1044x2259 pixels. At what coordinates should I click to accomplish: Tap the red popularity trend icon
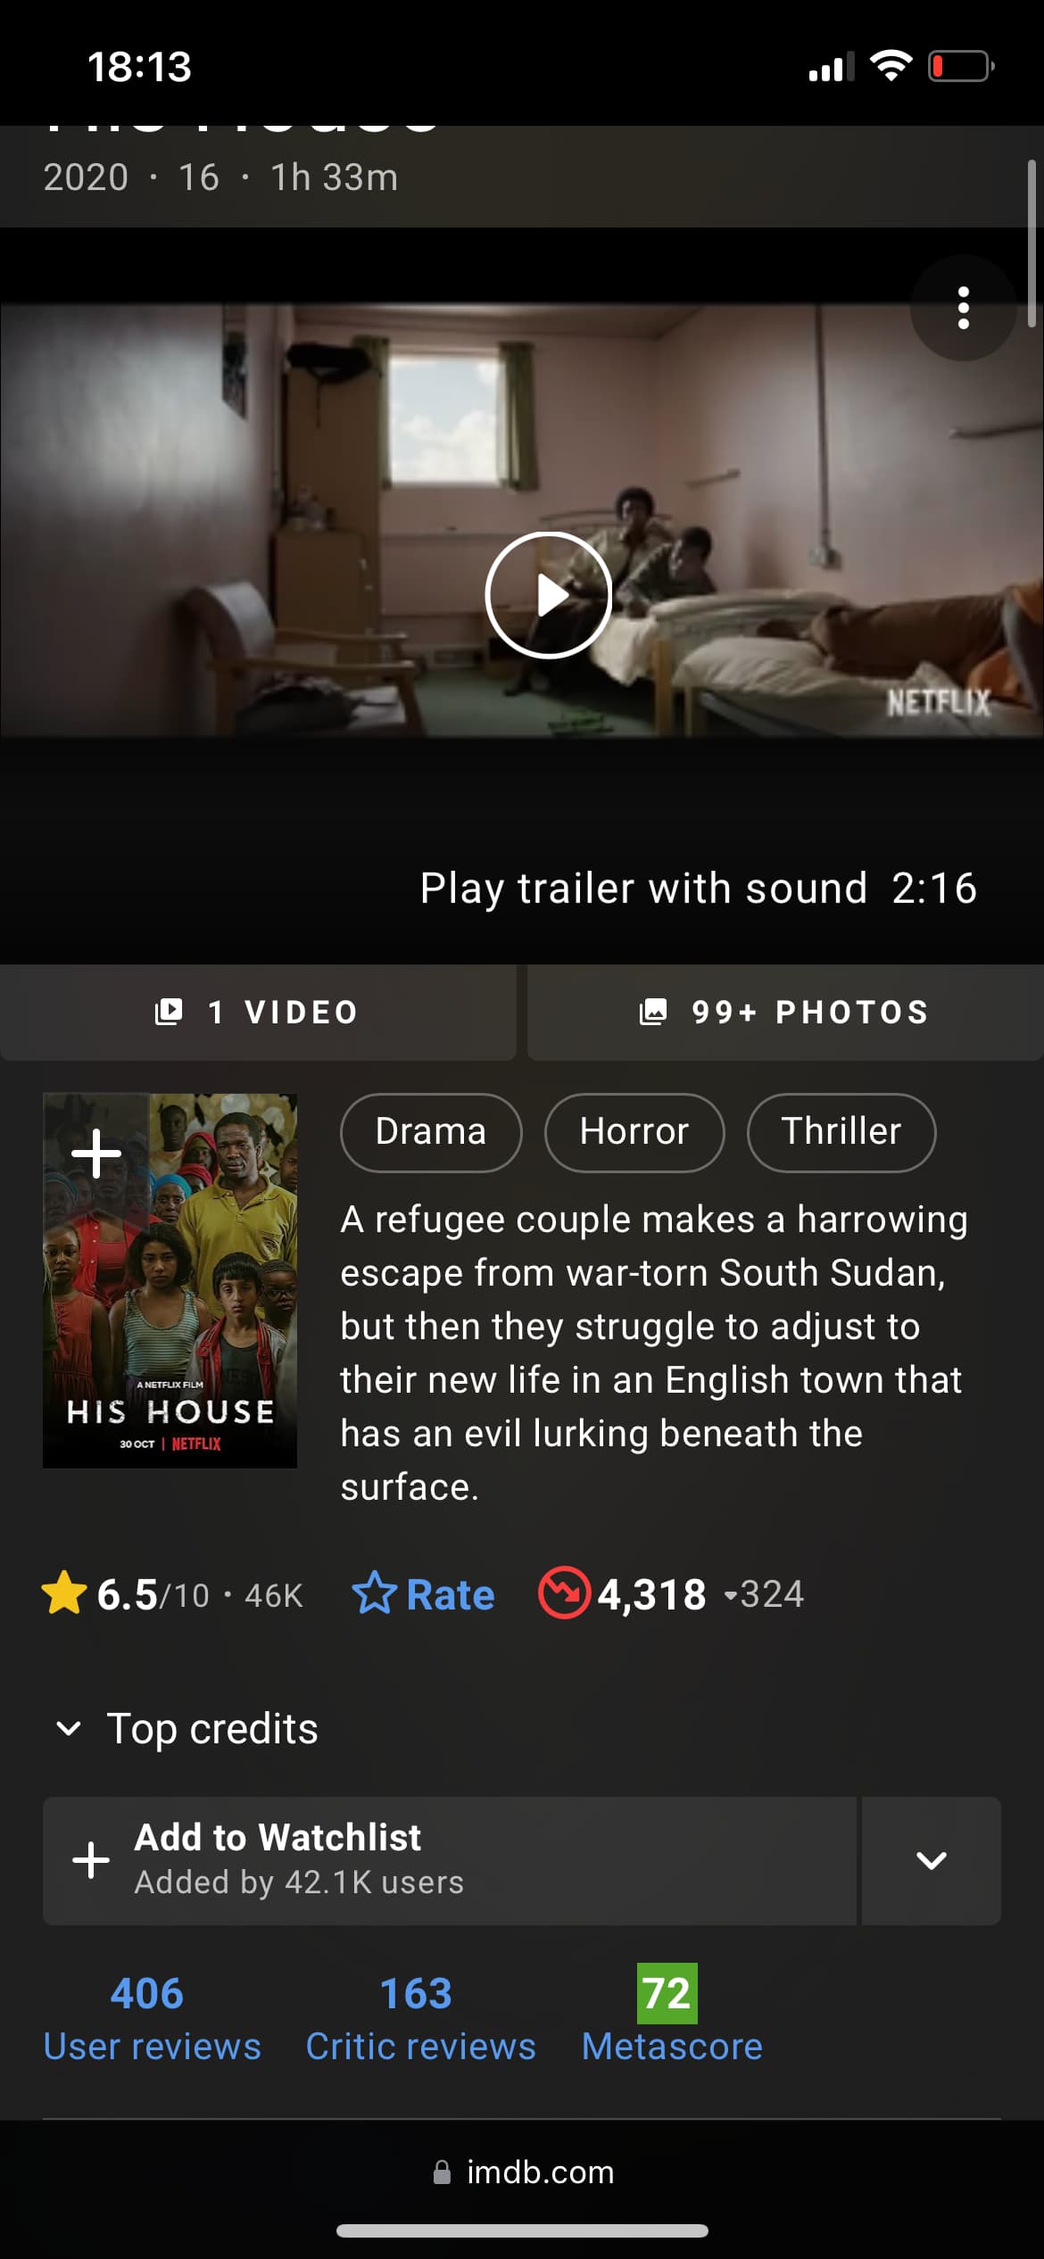564,1593
